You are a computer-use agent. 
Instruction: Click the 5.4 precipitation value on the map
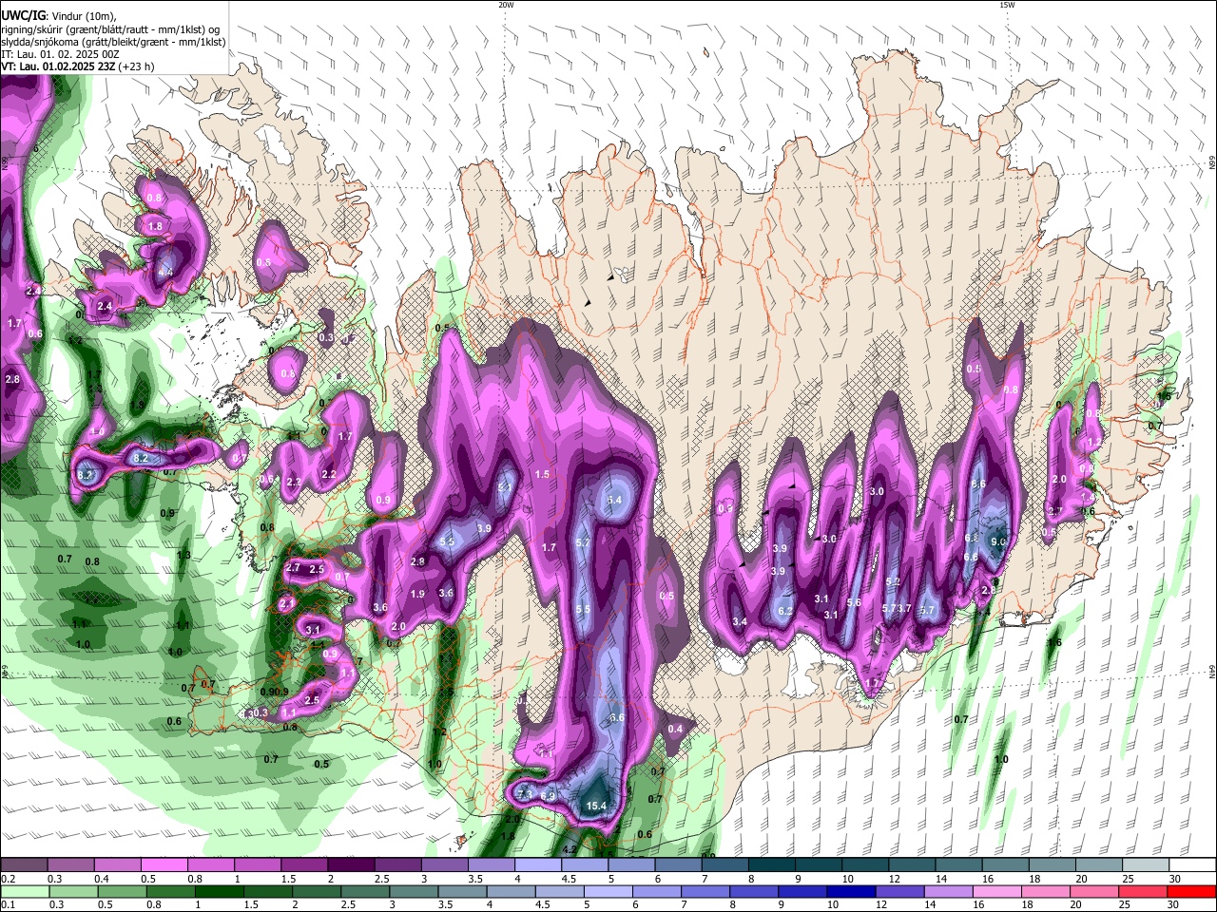614,500
